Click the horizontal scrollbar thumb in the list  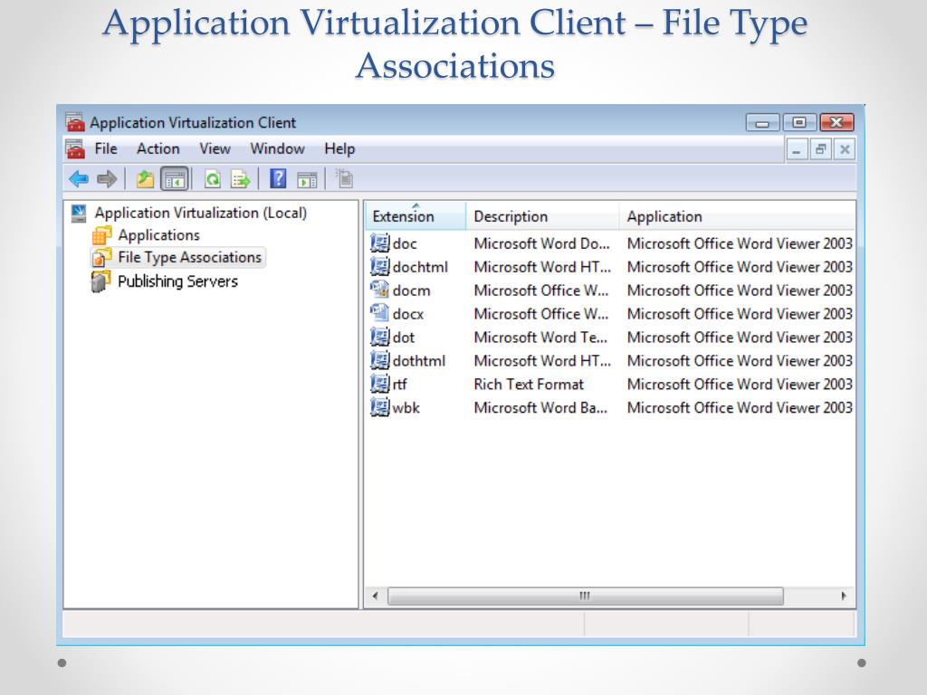tap(586, 595)
